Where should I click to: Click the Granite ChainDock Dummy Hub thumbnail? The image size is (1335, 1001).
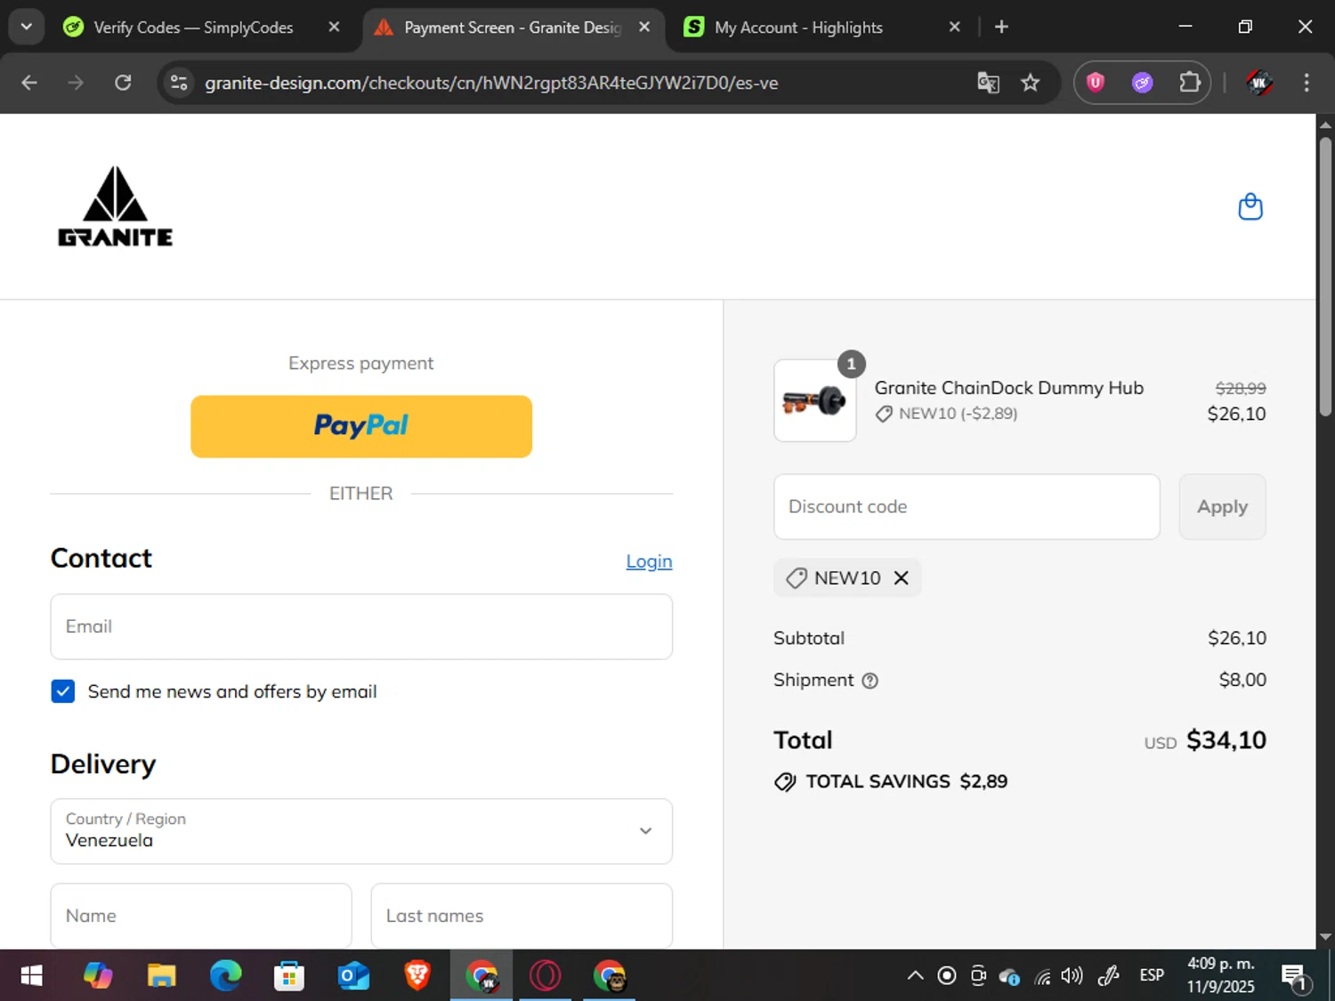[x=815, y=400]
